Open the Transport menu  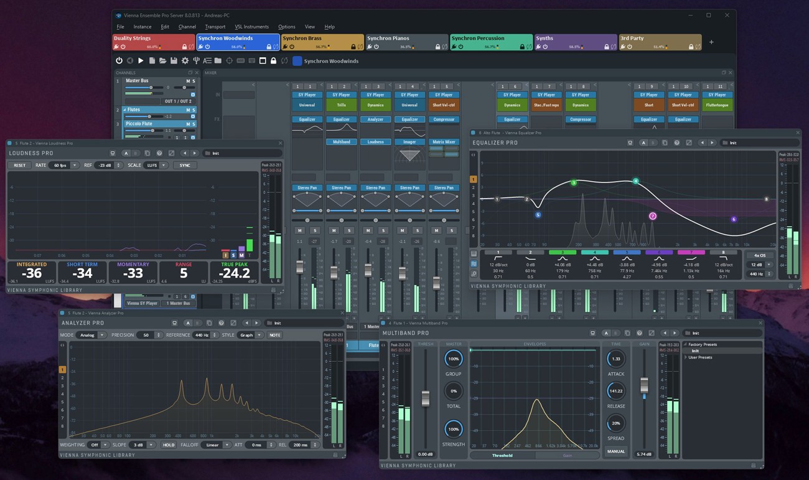(x=215, y=27)
